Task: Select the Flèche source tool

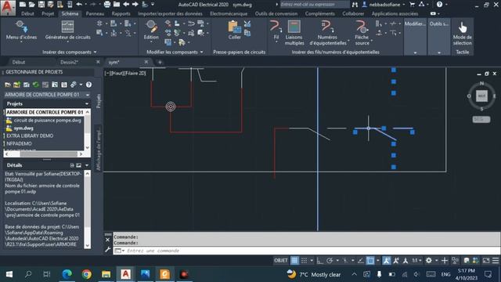Action: click(x=362, y=33)
